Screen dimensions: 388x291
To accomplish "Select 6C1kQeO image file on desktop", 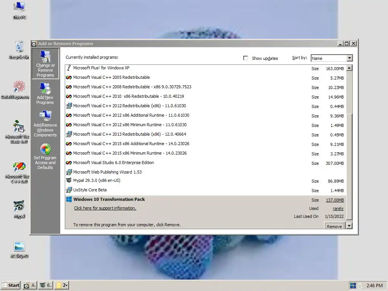I will coord(19,249).
